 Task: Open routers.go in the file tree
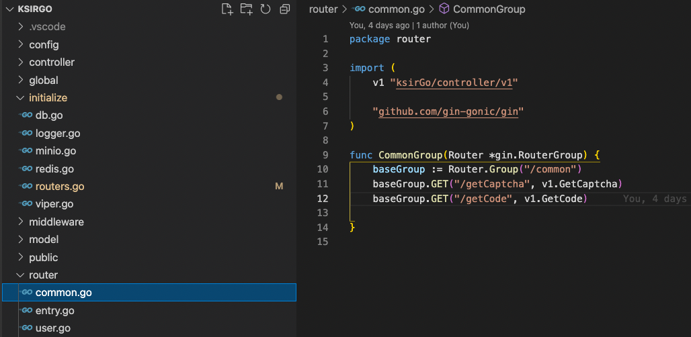(60, 187)
